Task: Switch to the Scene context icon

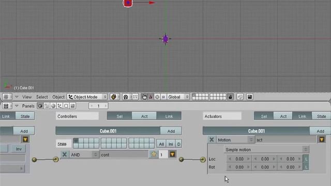Action: (72, 106)
